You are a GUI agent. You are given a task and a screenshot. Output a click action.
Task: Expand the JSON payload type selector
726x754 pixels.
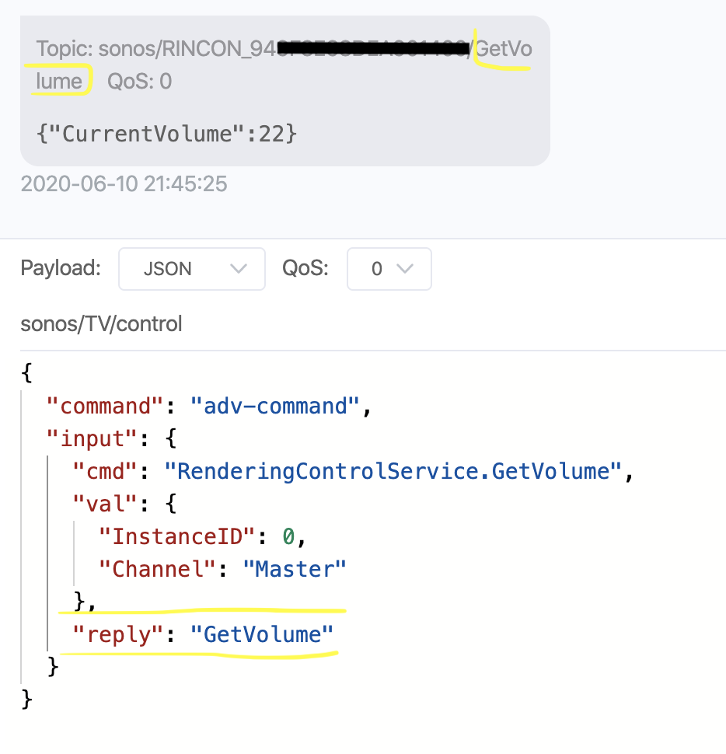(x=191, y=268)
